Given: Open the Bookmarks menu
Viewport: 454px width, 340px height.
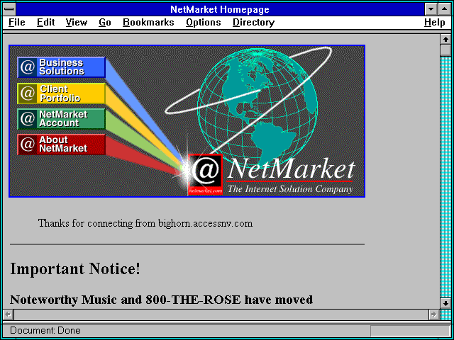Looking at the screenshot, I should pyautogui.click(x=148, y=23).
